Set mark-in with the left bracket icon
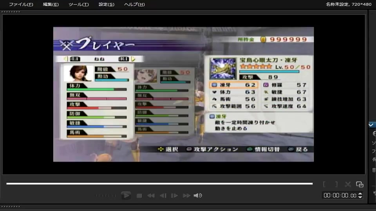The image size is (376, 211). pyautogui.click(x=324, y=184)
